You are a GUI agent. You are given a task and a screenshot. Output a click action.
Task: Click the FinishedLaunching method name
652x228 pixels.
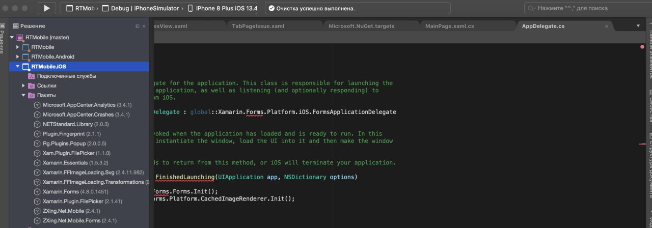(184, 177)
